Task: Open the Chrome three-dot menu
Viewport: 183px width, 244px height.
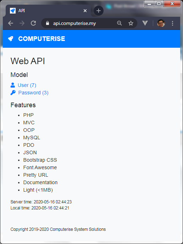Action: click(x=172, y=24)
